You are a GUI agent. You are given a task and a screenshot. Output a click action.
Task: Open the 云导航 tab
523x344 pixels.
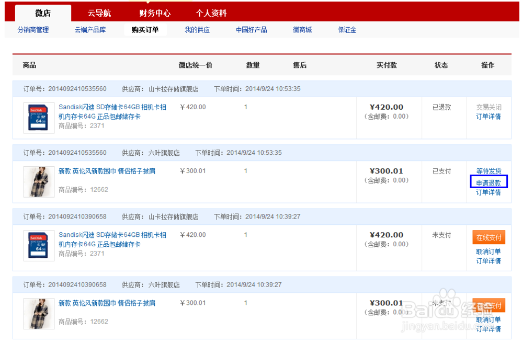(99, 13)
